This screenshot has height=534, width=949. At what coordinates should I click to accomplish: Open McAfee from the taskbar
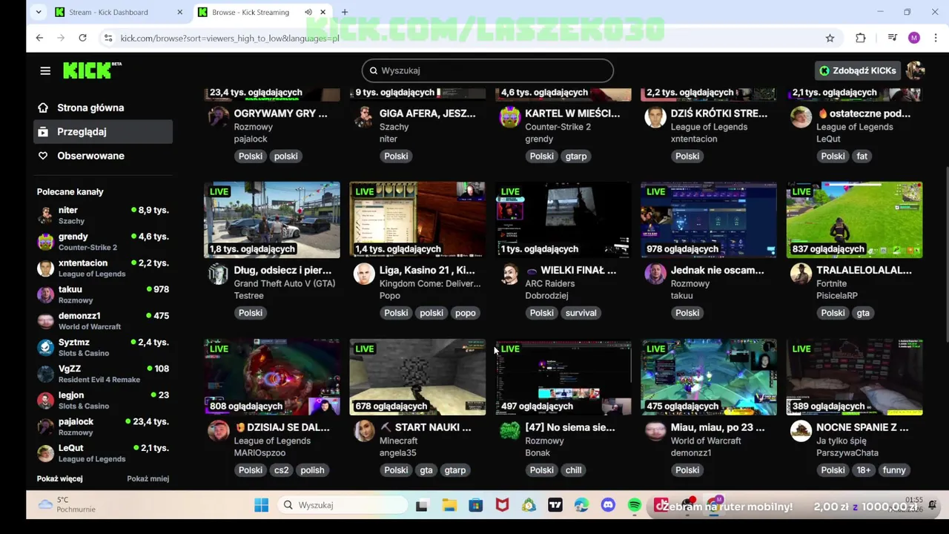[502, 505]
